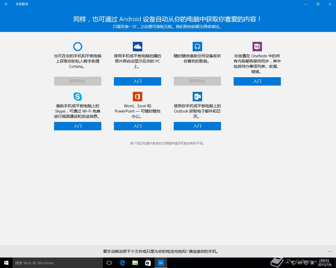
Task: Click the music listening description text
Action: 197,59
